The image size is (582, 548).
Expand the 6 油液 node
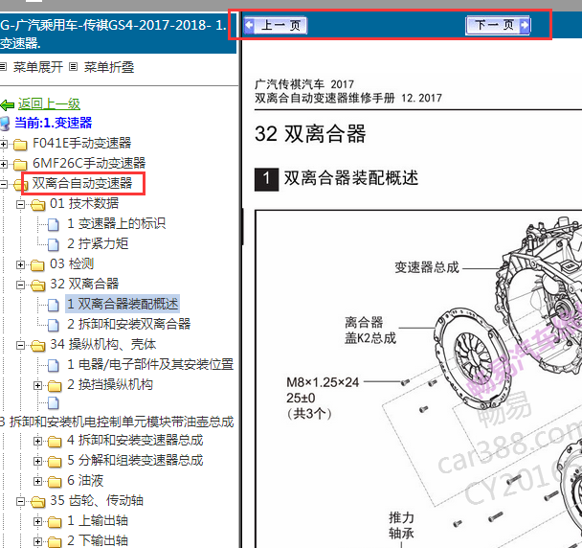point(37,481)
